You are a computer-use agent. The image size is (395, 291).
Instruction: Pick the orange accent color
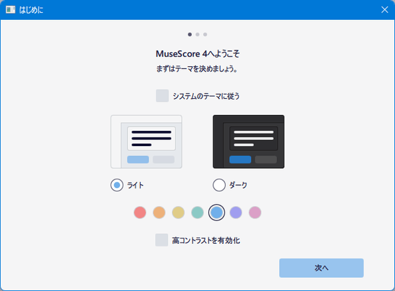[x=159, y=213]
